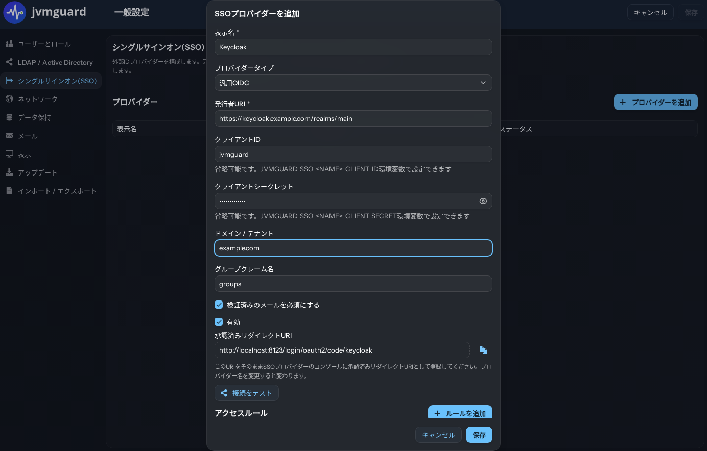Image resolution: width=707 pixels, height=451 pixels.
Task: Save the SSO provider dialog
Action: [479, 435]
